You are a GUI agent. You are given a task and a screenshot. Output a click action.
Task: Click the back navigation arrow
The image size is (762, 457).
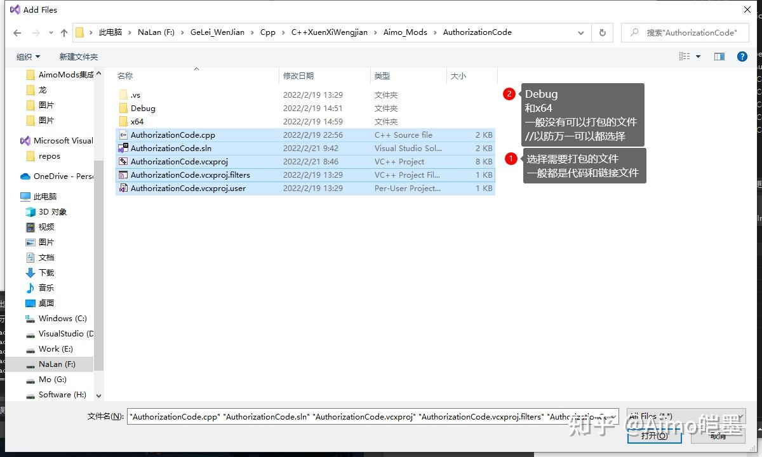point(17,32)
